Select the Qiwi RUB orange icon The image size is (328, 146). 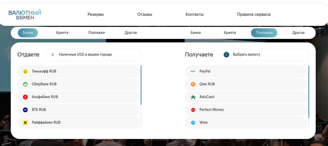193,84
